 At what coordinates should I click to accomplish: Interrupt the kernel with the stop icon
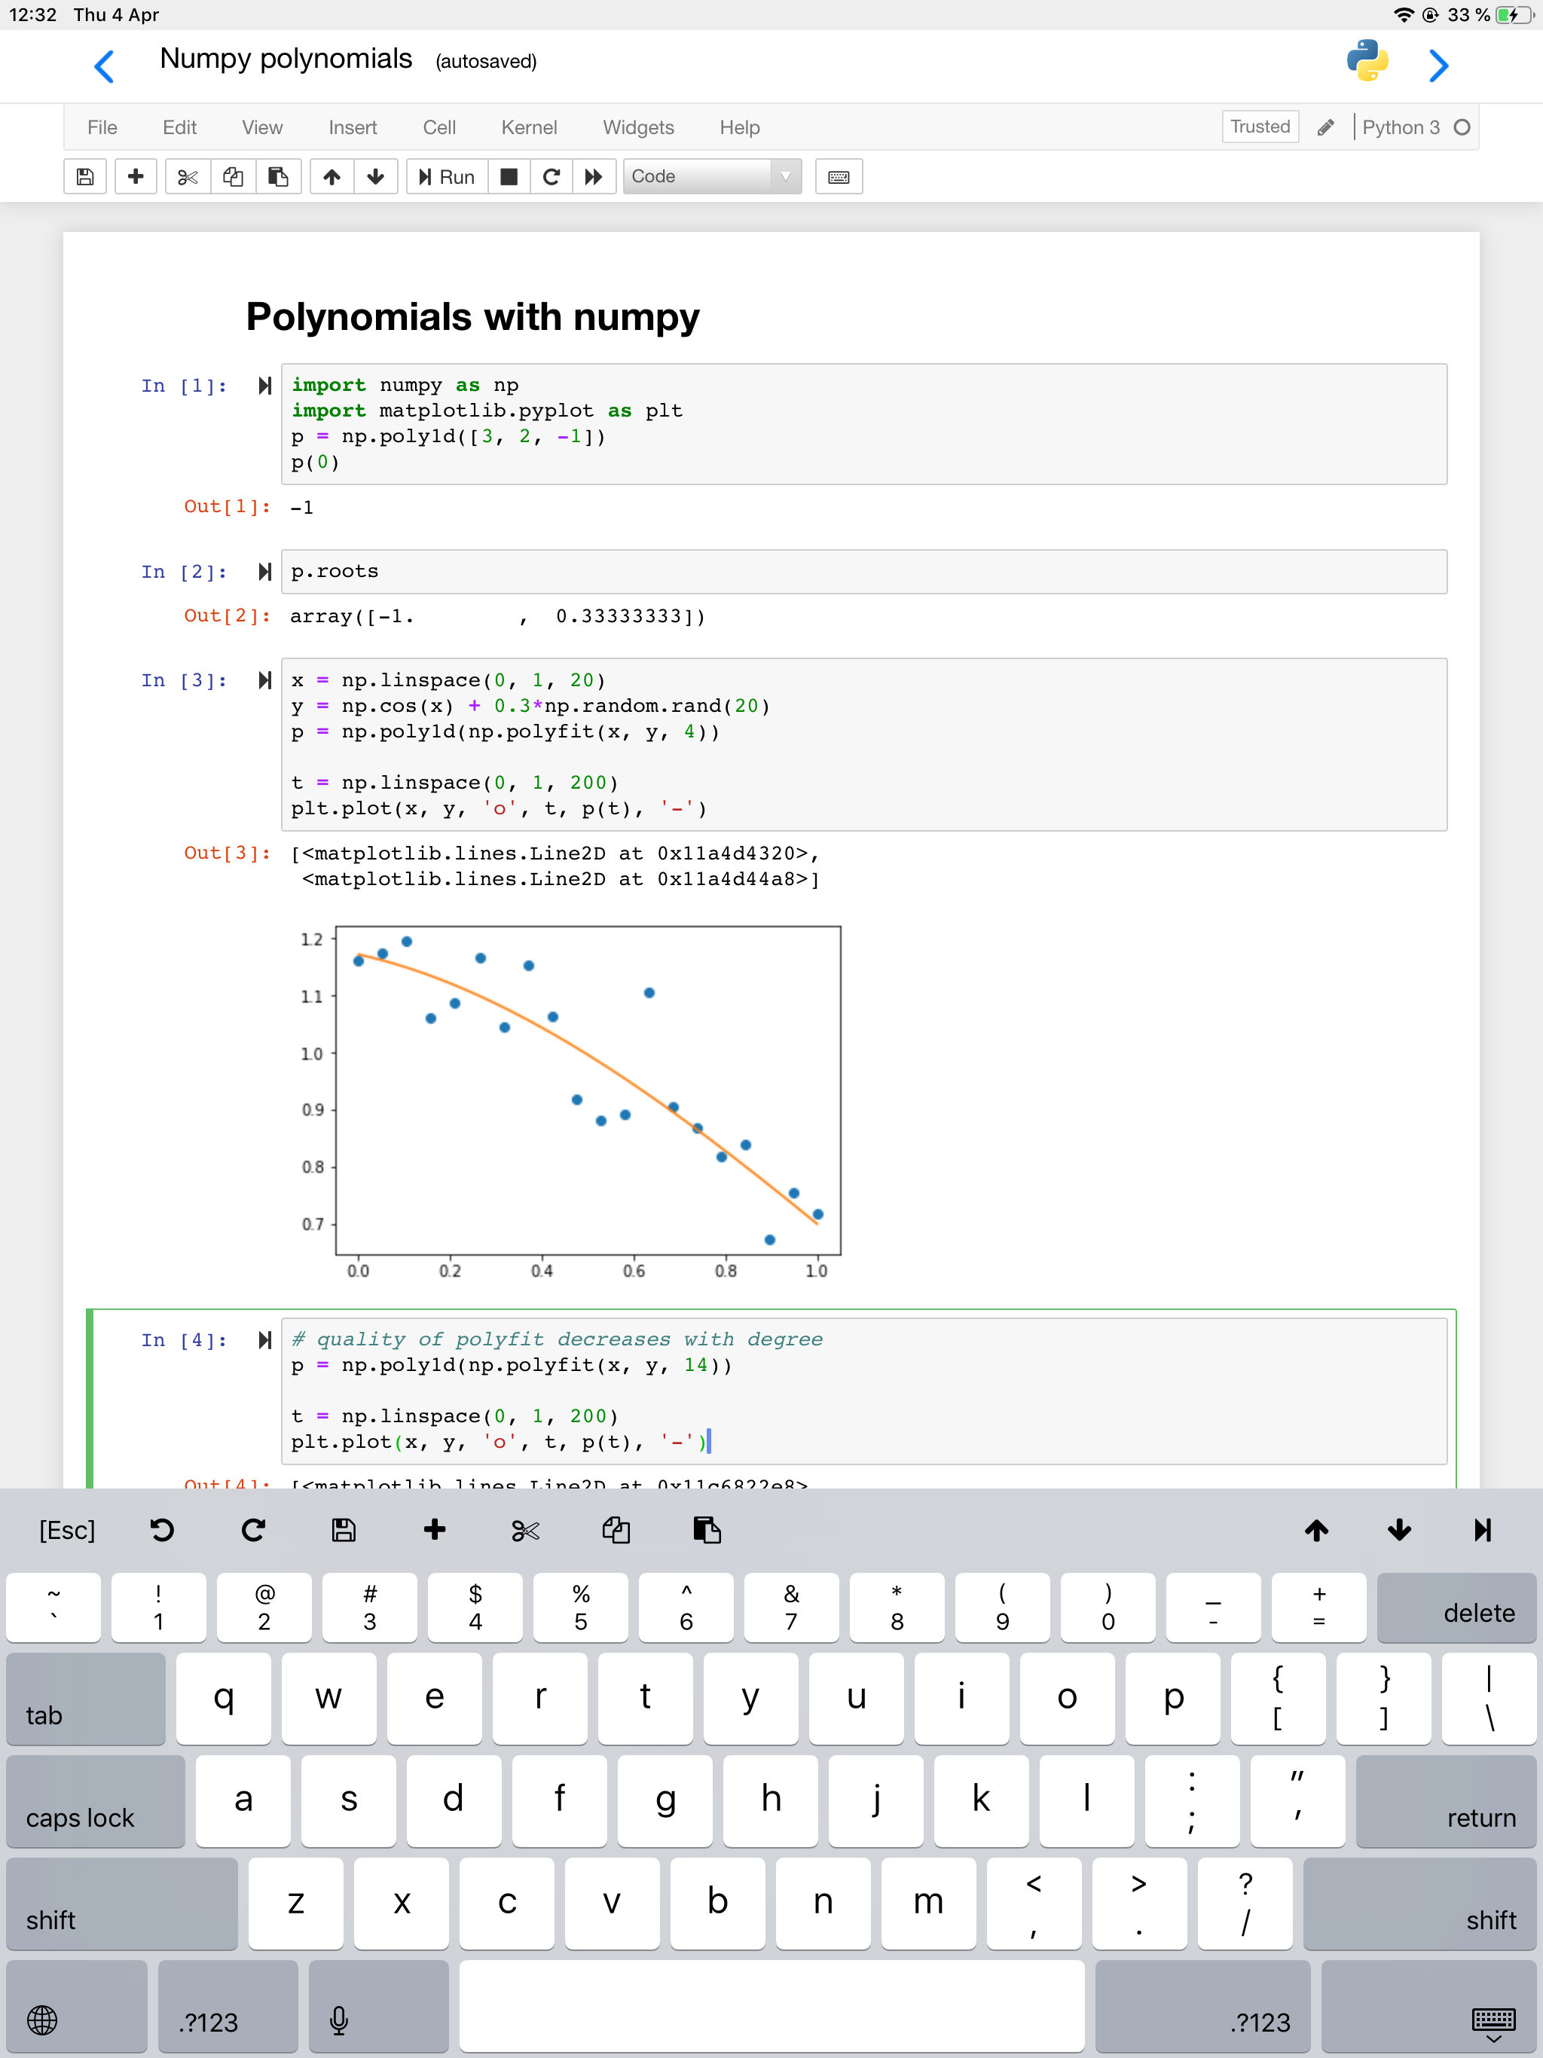(x=508, y=177)
